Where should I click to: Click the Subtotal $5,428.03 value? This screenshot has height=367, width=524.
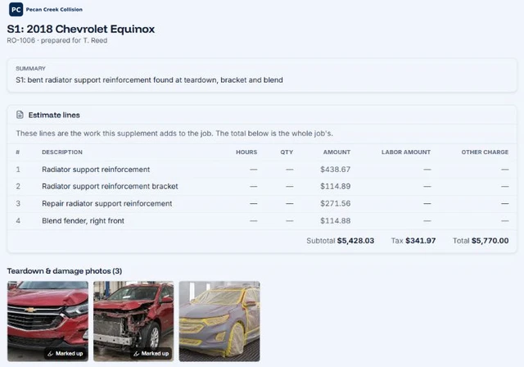pos(355,241)
